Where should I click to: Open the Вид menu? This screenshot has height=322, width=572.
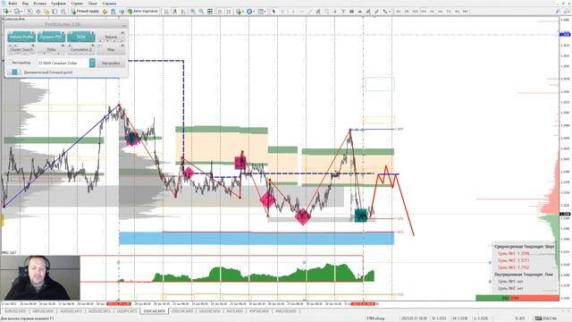[25, 4]
